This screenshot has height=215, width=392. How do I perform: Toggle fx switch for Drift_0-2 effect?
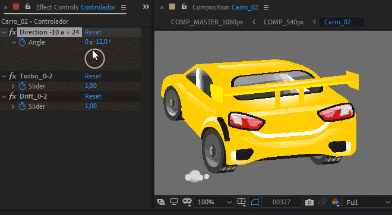pos(12,96)
